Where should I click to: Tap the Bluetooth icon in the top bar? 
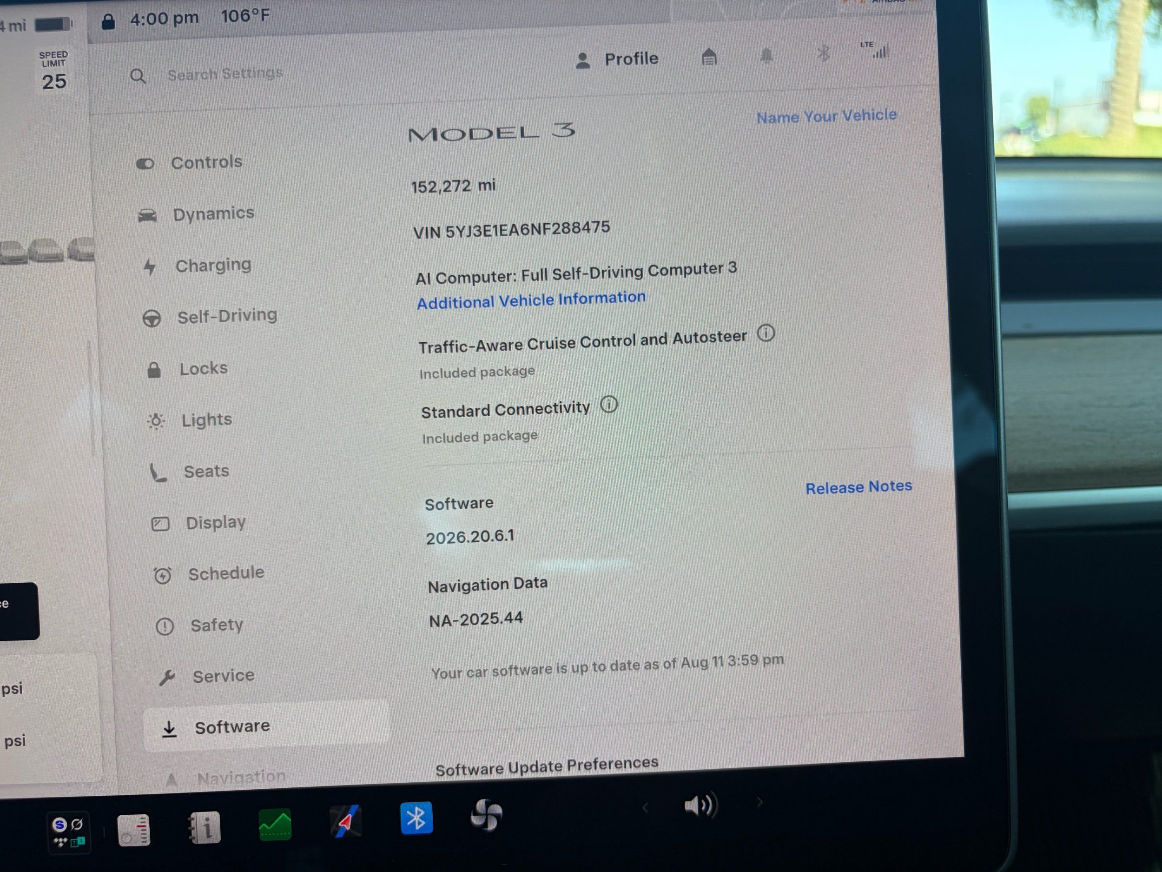click(x=823, y=53)
